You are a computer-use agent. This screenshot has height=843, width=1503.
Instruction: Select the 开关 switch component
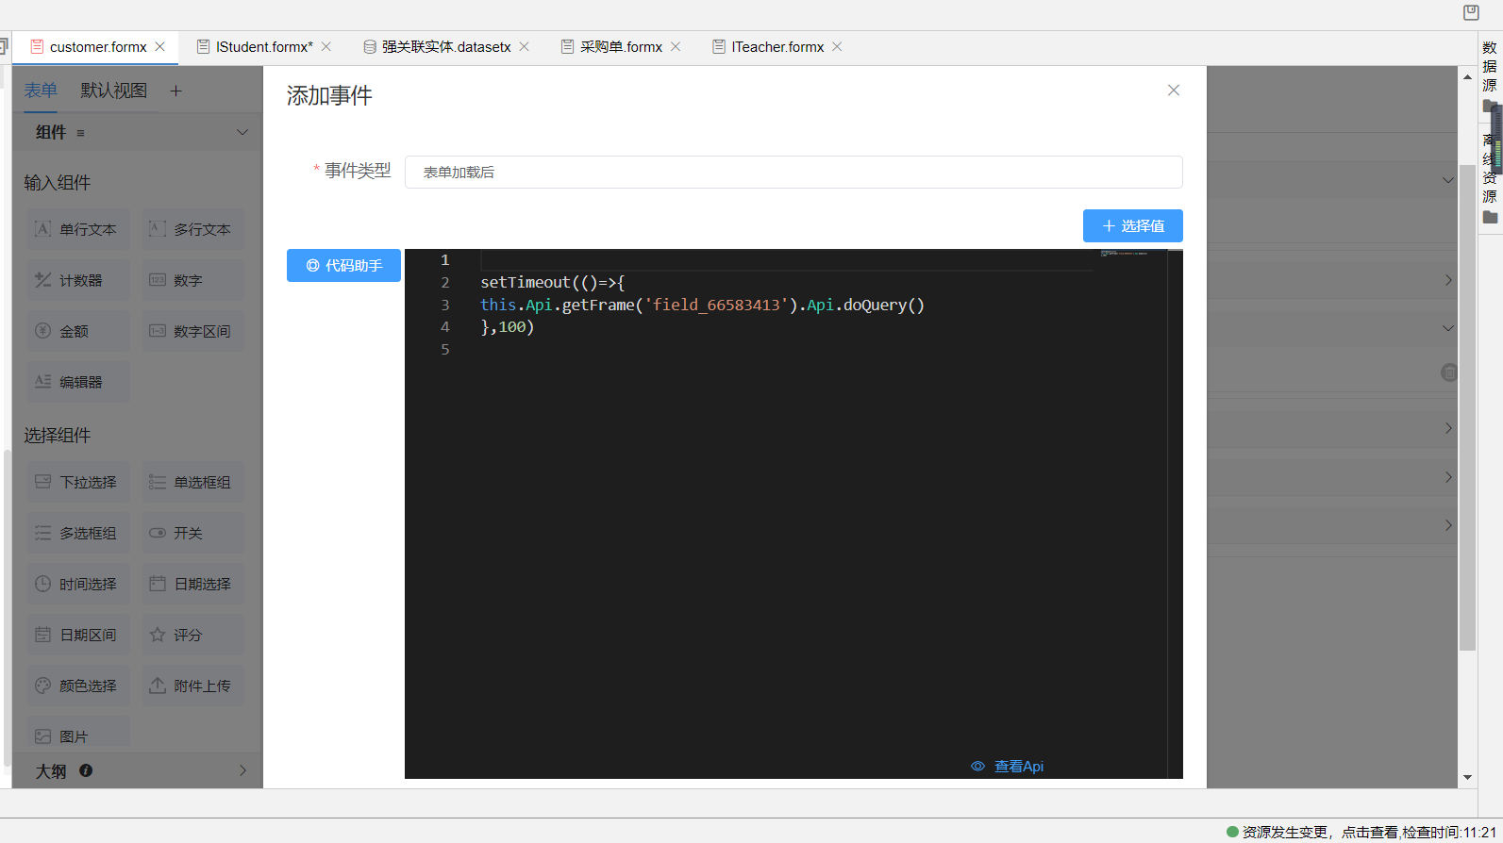[x=192, y=534]
